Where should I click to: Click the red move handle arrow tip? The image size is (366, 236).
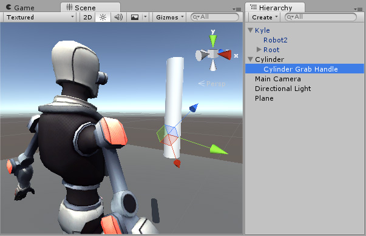coord(177,163)
